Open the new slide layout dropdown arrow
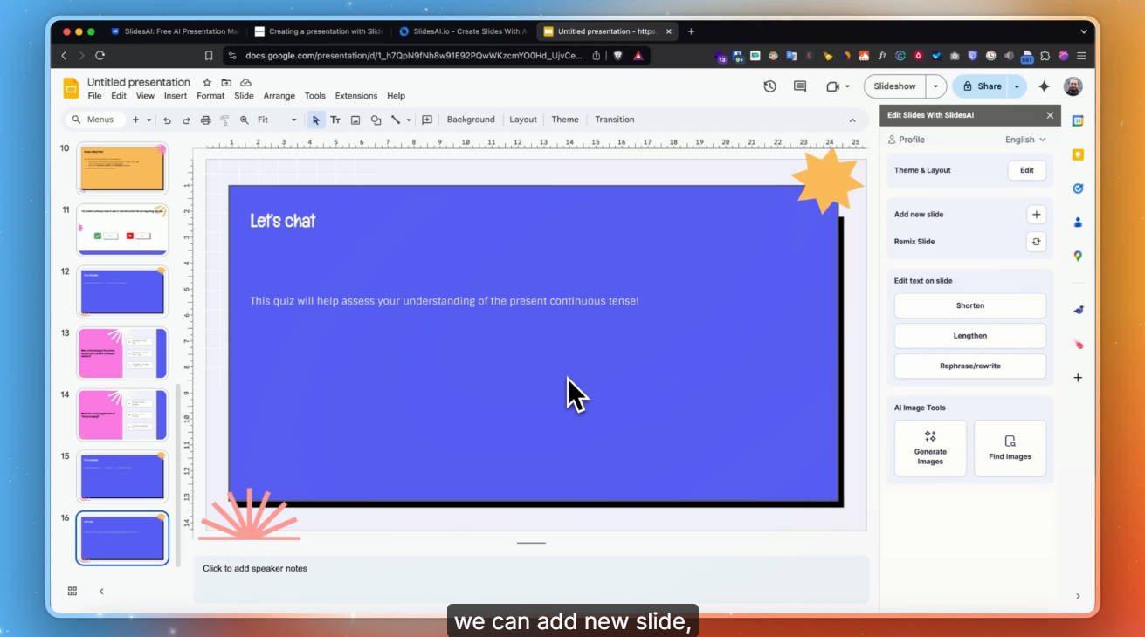 click(149, 120)
